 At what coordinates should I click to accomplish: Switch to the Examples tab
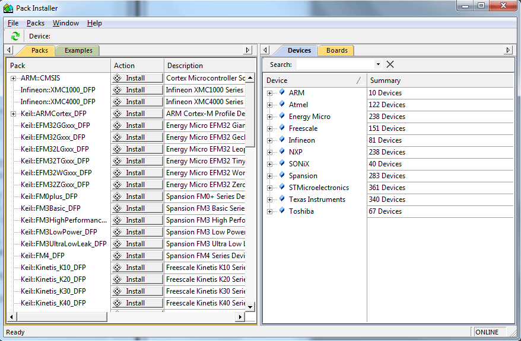point(78,50)
